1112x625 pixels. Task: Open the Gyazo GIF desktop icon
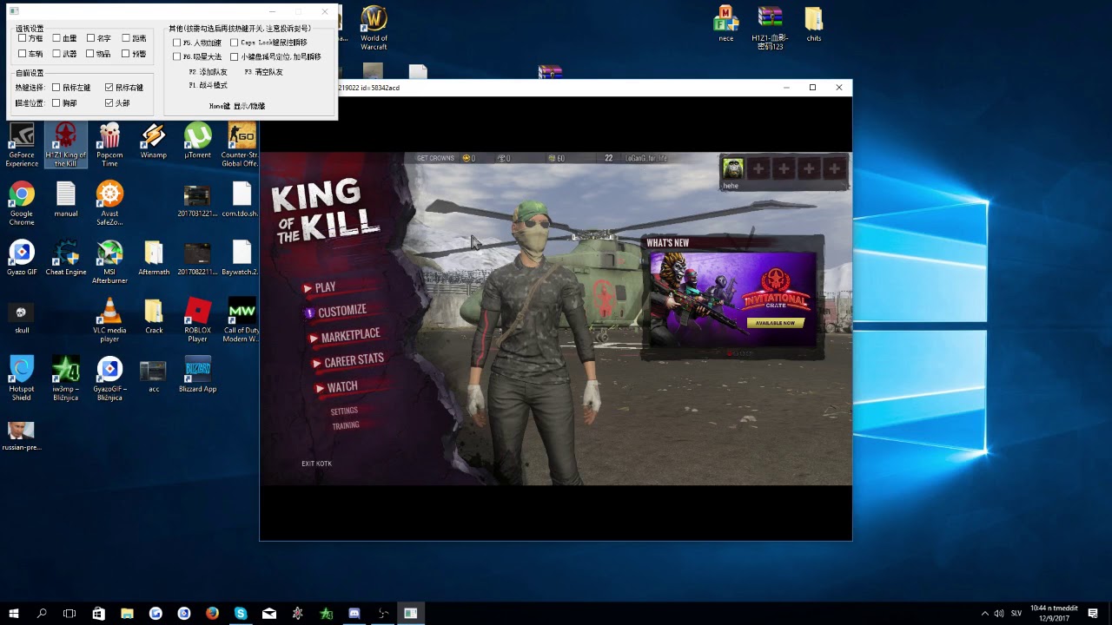22,259
